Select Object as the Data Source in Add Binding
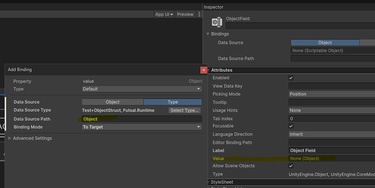 click(x=113, y=102)
